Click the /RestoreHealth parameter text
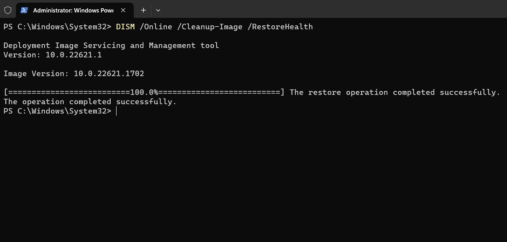The width and height of the screenshot is (507, 242). point(280,27)
